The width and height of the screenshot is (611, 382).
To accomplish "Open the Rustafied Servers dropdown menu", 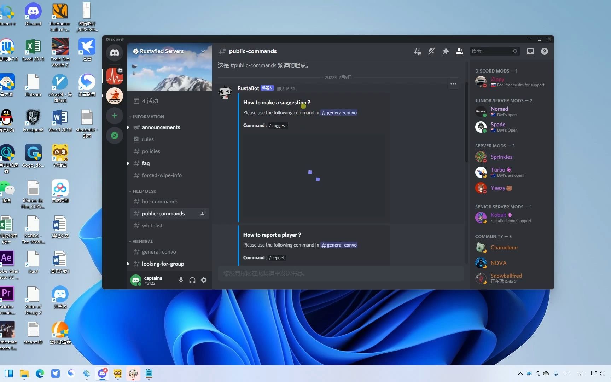I will [x=170, y=51].
